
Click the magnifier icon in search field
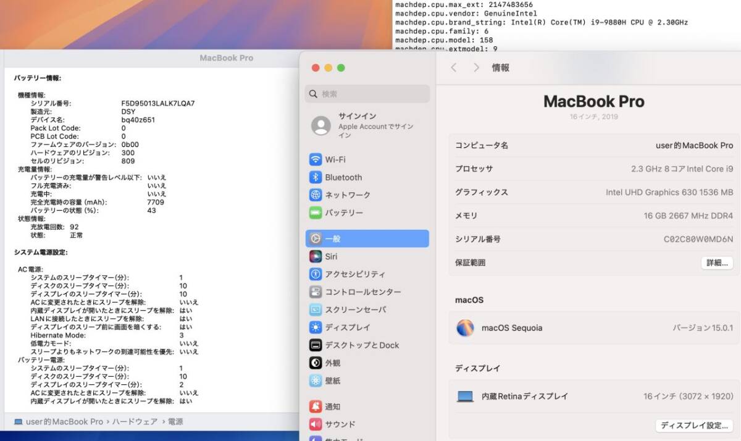click(314, 94)
